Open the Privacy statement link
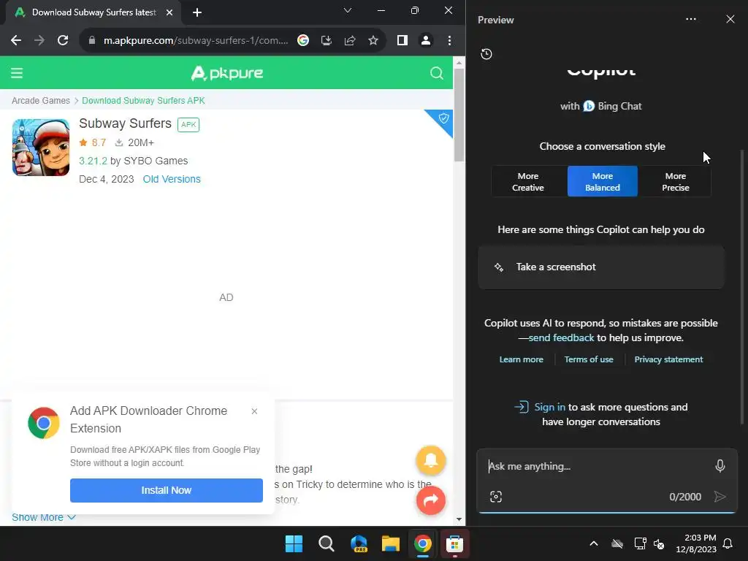The image size is (748, 561). pyautogui.click(x=668, y=359)
